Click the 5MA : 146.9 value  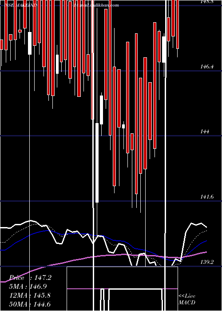(x=28, y=287)
